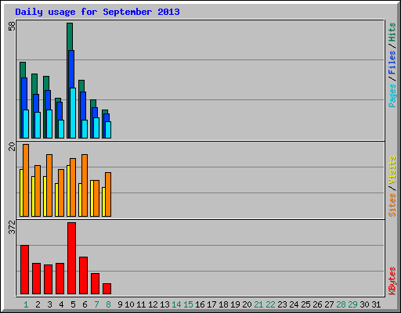
Task: Click day label '29' on the x-axis
Action: (352, 304)
